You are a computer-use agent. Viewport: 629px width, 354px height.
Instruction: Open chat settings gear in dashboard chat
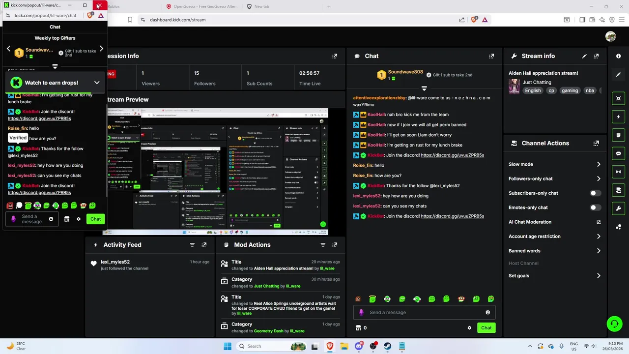tap(469, 328)
